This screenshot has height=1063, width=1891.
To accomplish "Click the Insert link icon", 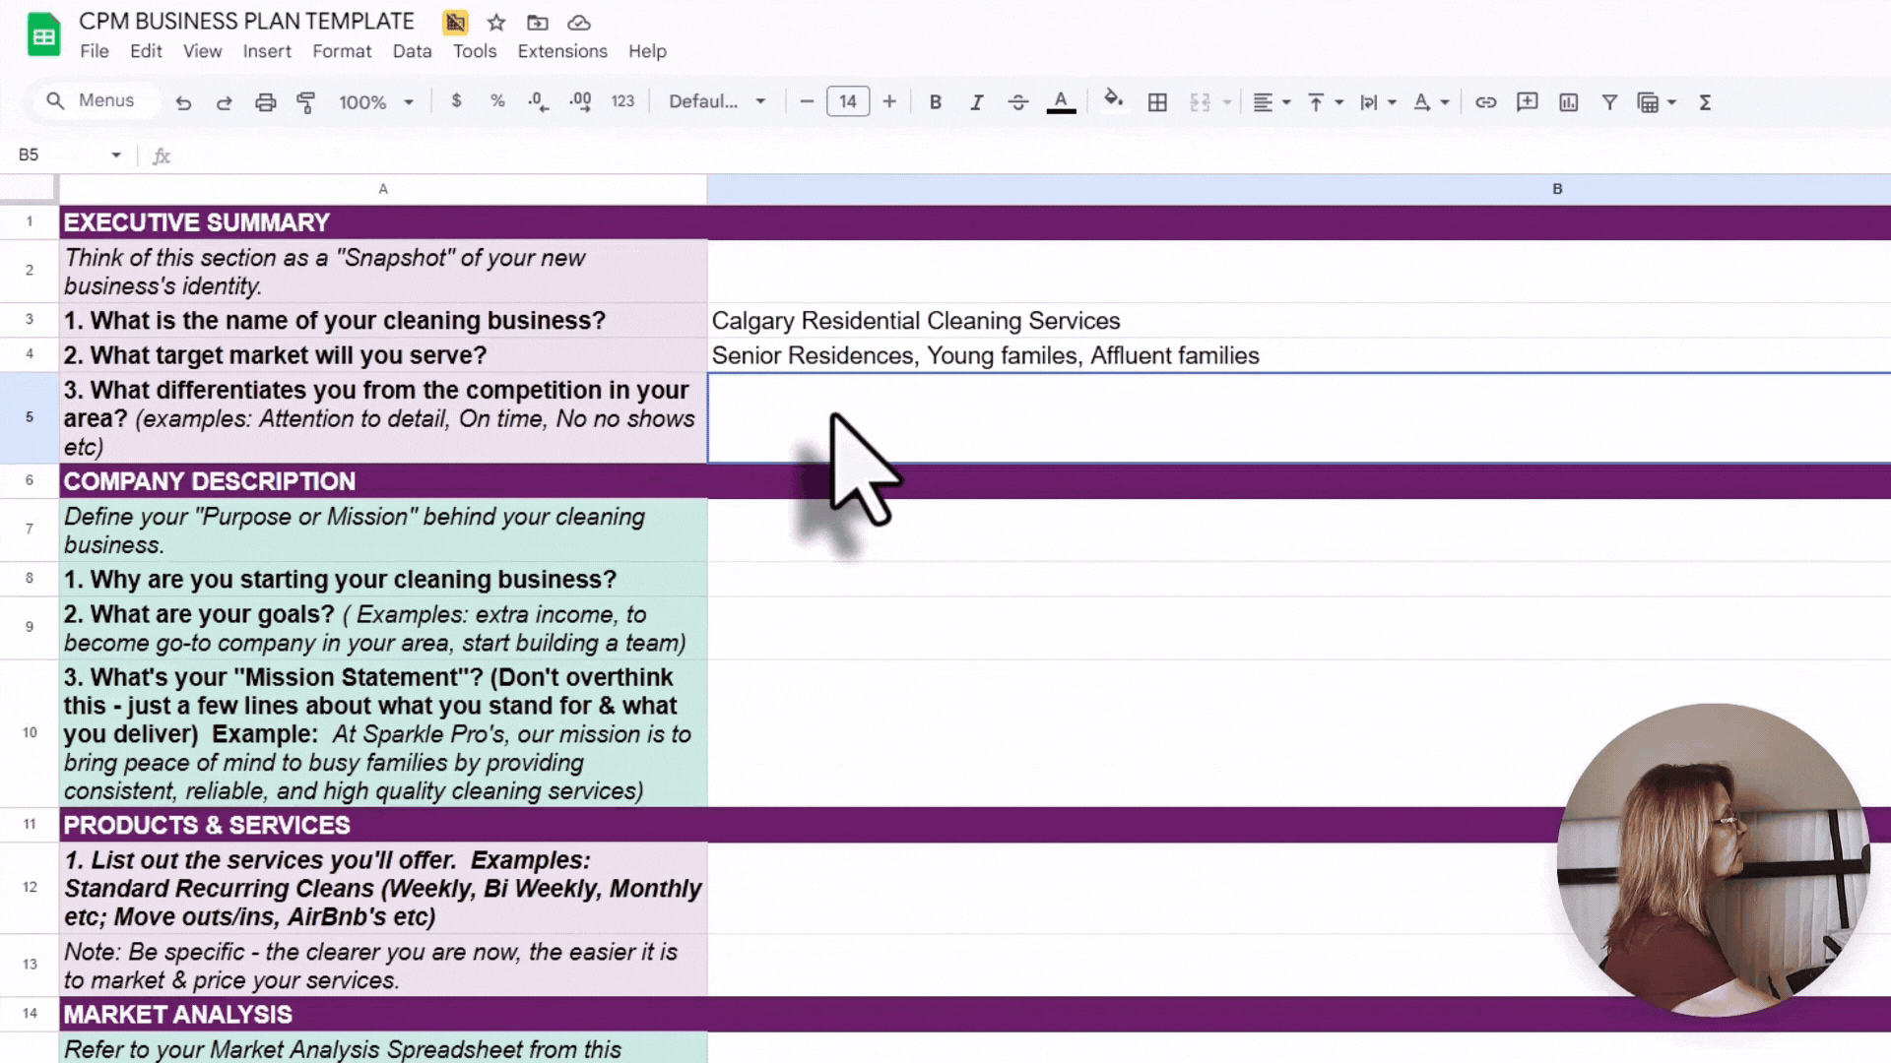I will [x=1485, y=102].
